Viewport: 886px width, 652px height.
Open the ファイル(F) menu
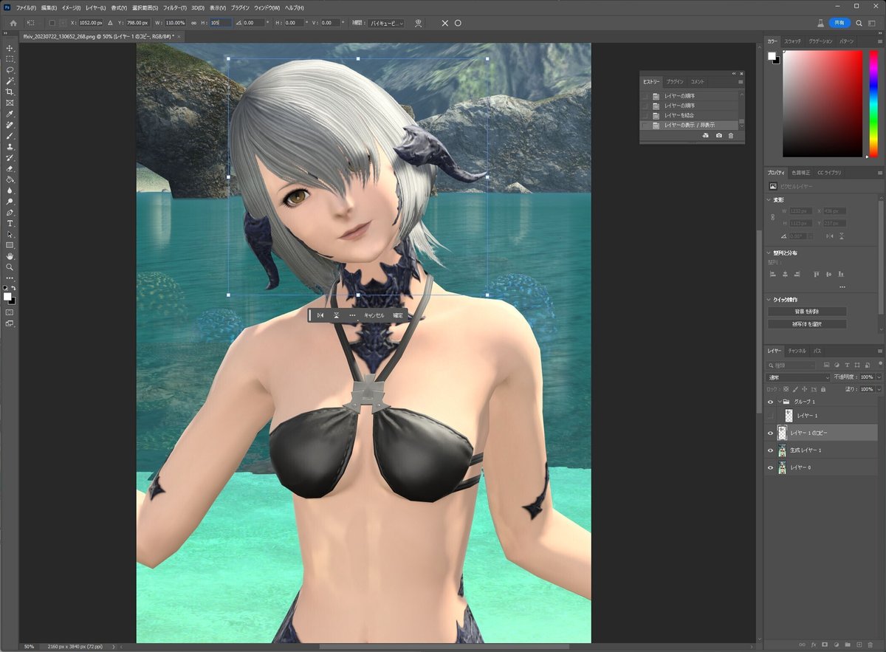(x=26, y=7)
